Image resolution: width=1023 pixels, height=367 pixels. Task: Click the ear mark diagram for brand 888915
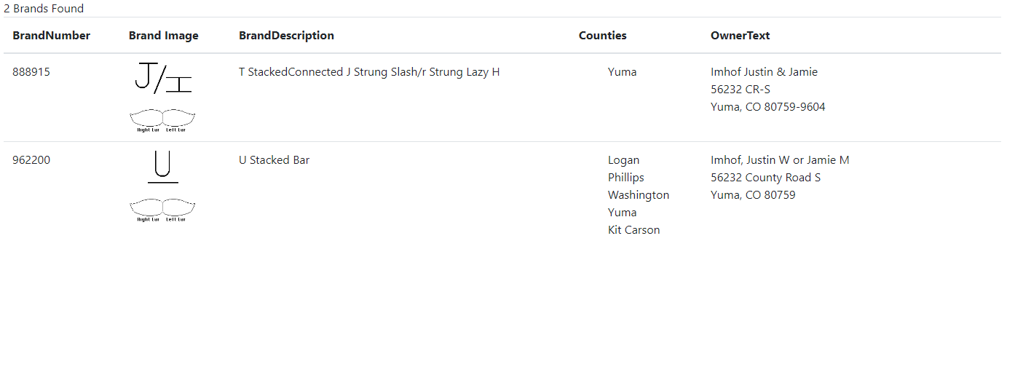tap(162, 121)
